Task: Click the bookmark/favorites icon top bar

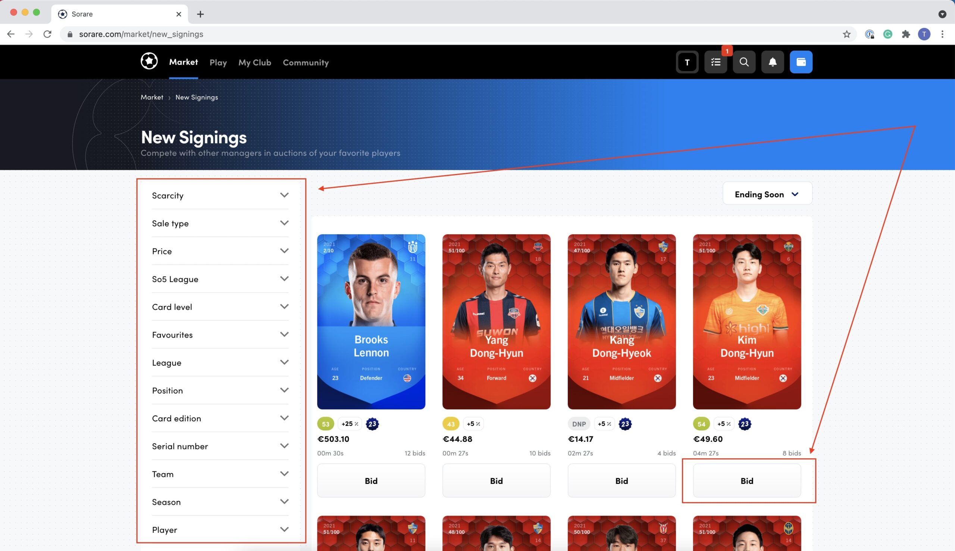Action: (847, 34)
